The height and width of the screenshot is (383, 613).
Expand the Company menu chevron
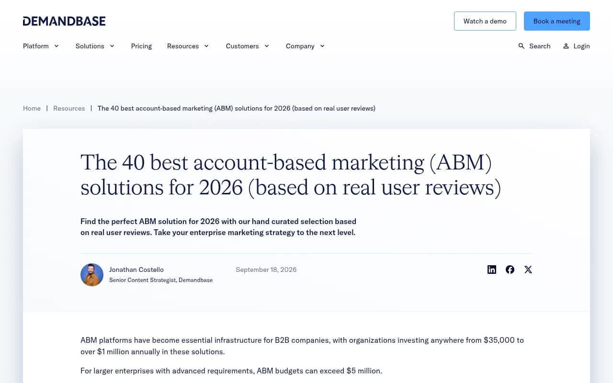pos(322,46)
